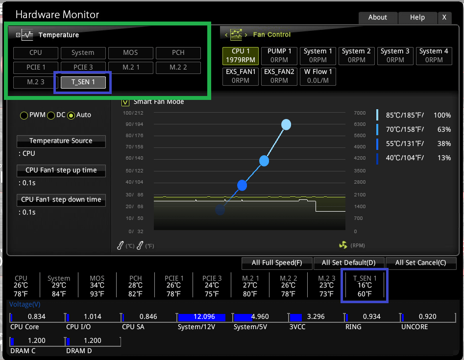Click the fan curve point near 40/104

pos(242,185)
